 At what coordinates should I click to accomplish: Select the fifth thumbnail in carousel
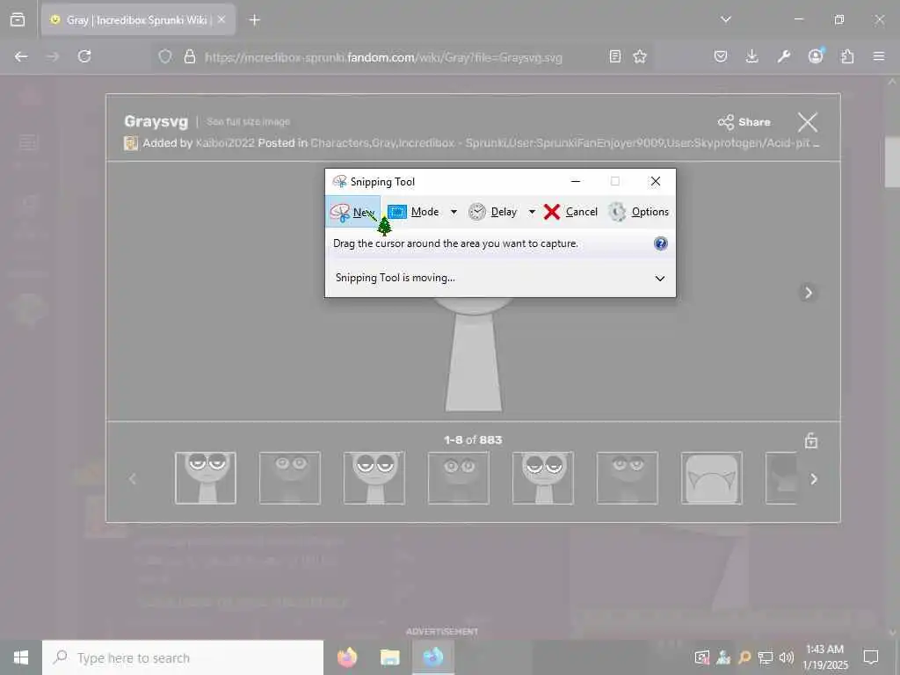(543, 477)
